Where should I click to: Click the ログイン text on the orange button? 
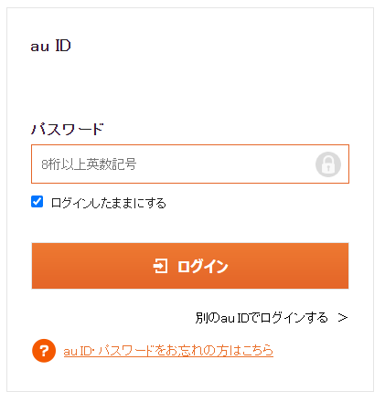coord(203,266)
